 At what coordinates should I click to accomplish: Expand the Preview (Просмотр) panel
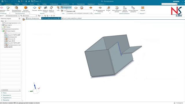(x=6, y=100)
